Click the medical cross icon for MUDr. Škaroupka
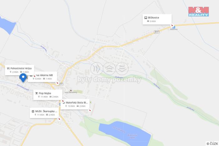The image size is (219, 146). [33, 111]
